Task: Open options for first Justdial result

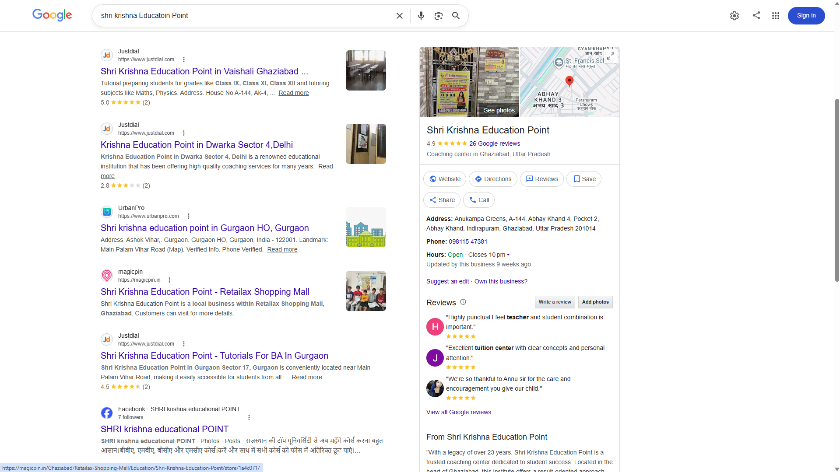Action: (184, 59)
